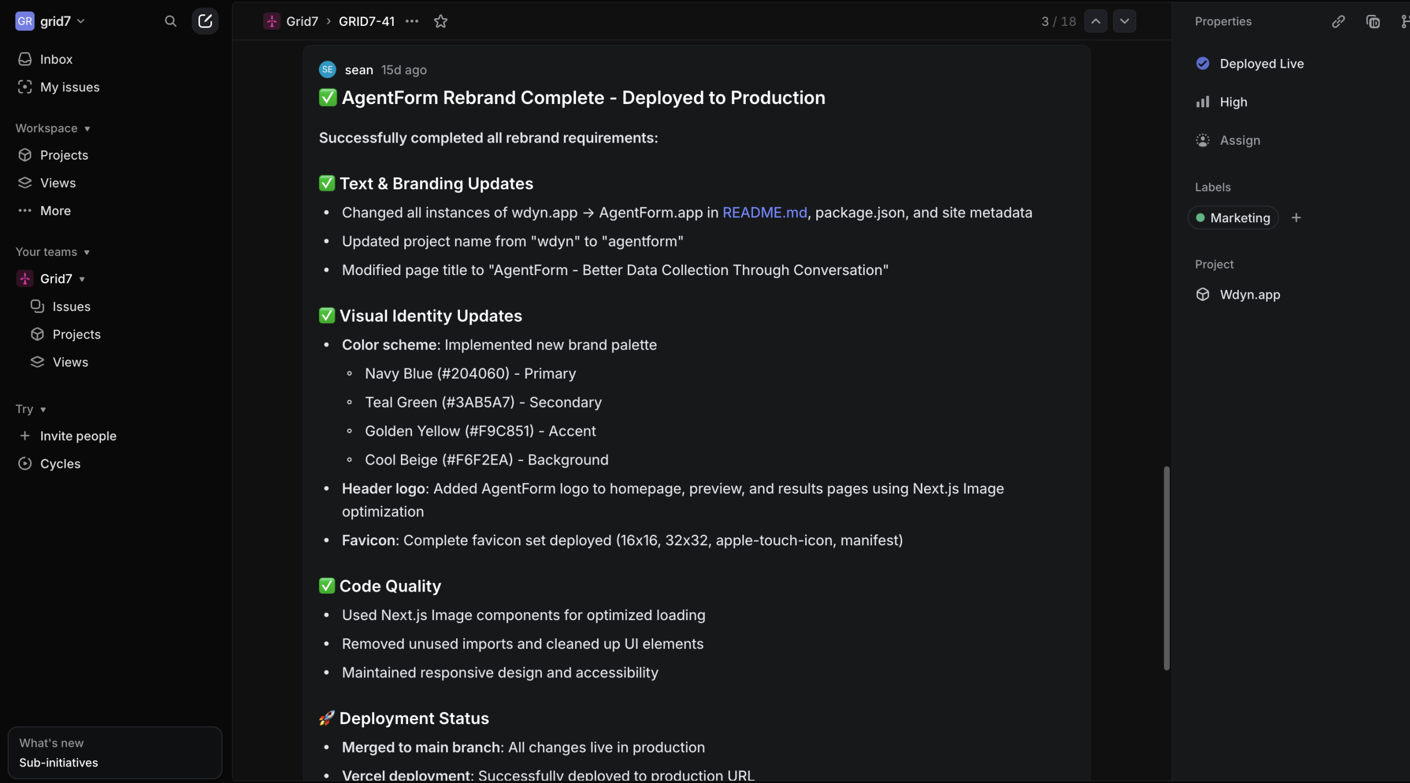Click the 'Visual Identity Updates' heading
Viewport: 1410px width, 783px height.
430,316
